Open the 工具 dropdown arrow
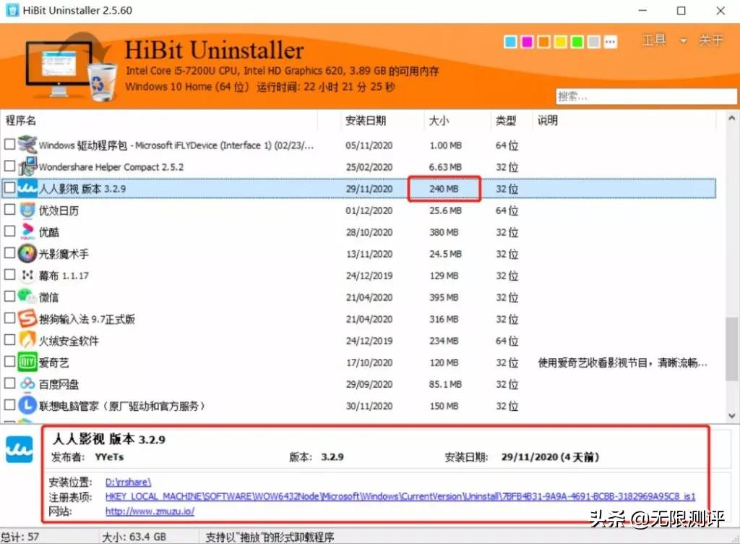This screenshot has width=740, height=544. [683, 41]
